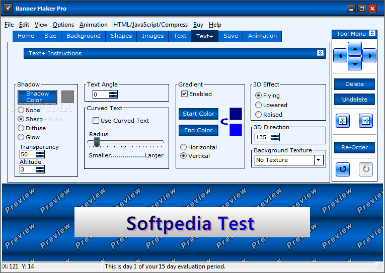Swap start and end gradient colors arrow
The image size is (385, 273).
pyautogui.click(x=224, y=121)
